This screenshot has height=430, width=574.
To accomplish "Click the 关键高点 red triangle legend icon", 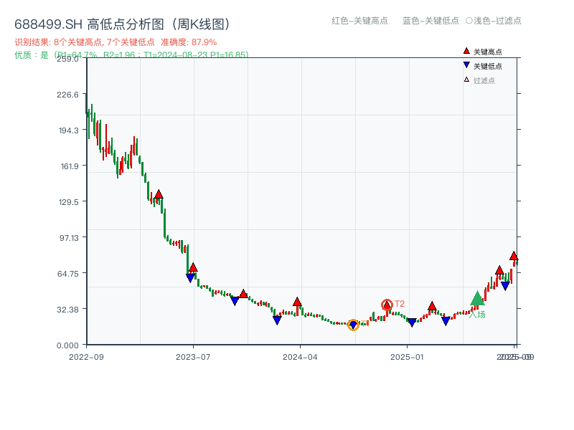I will (465, 51).
